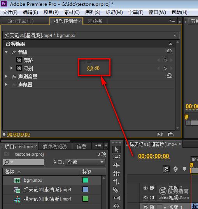Reset the 声道音量 effect
This screenshot has height=209, width=198.
(169, 75)
